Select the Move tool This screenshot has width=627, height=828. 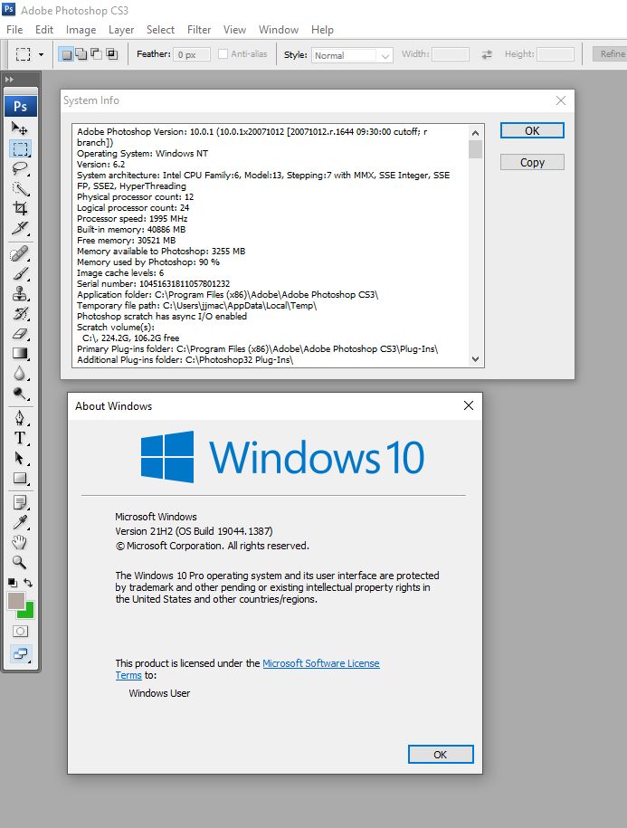20,128
